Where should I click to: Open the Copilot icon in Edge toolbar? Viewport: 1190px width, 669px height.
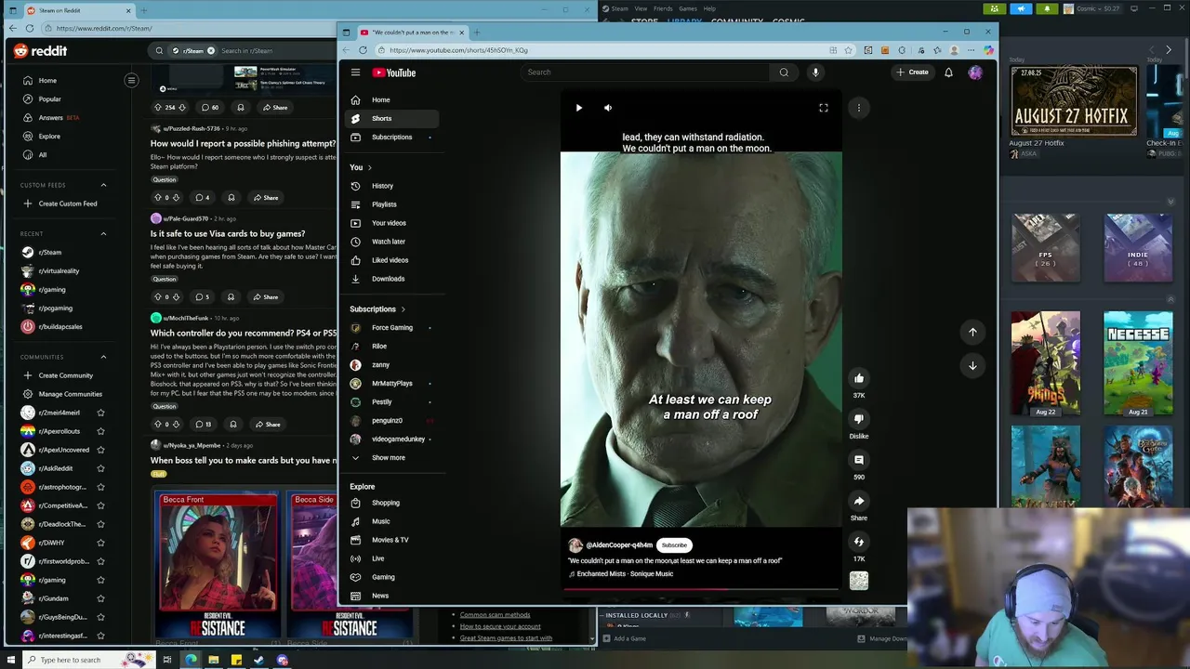pos(988,50)
